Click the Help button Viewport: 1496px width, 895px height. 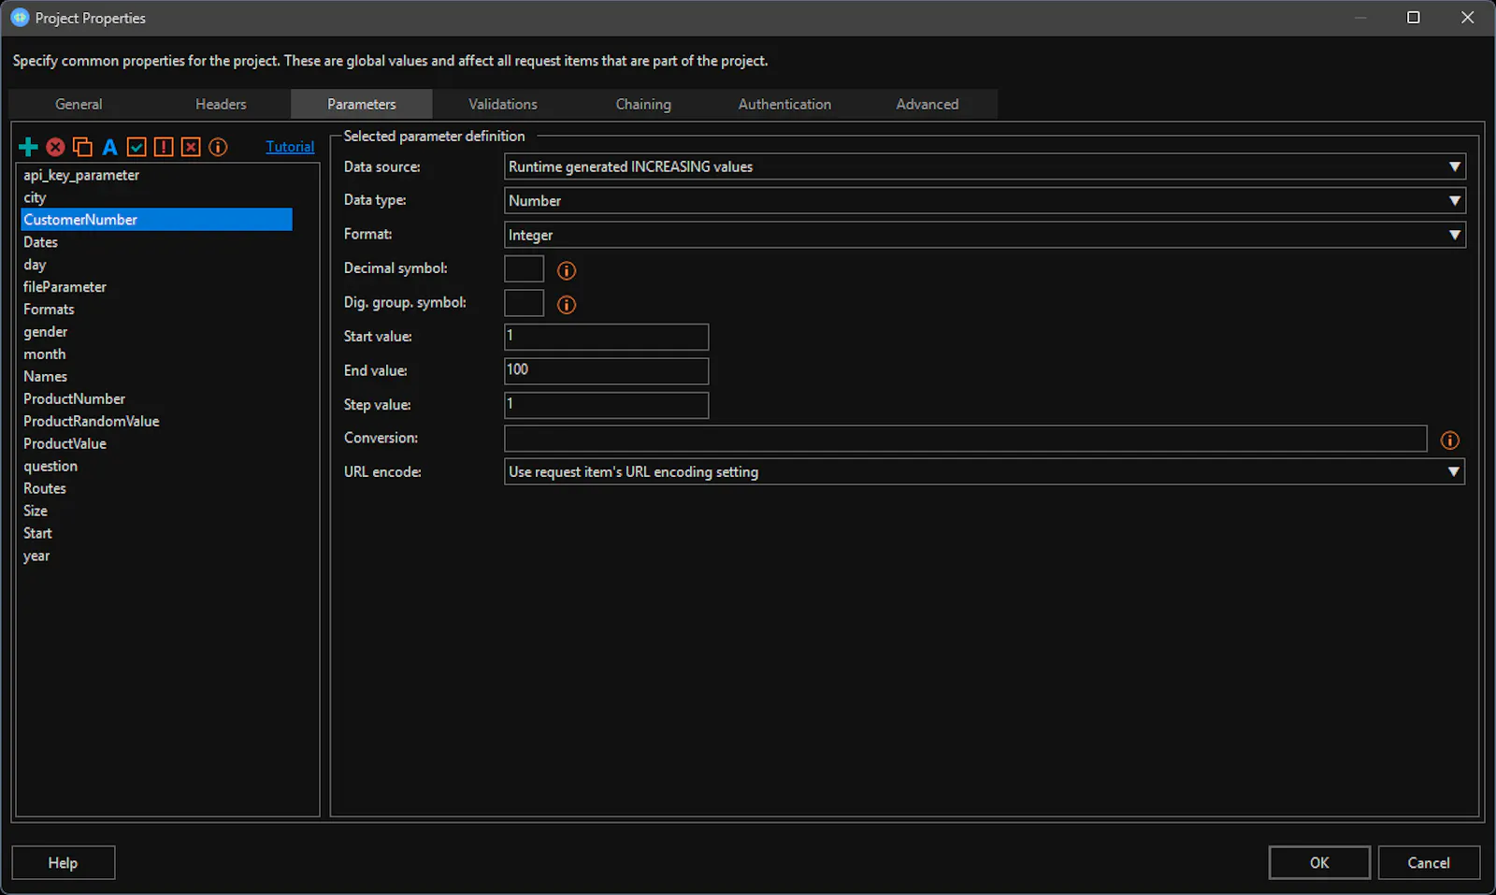coord(63,862)
